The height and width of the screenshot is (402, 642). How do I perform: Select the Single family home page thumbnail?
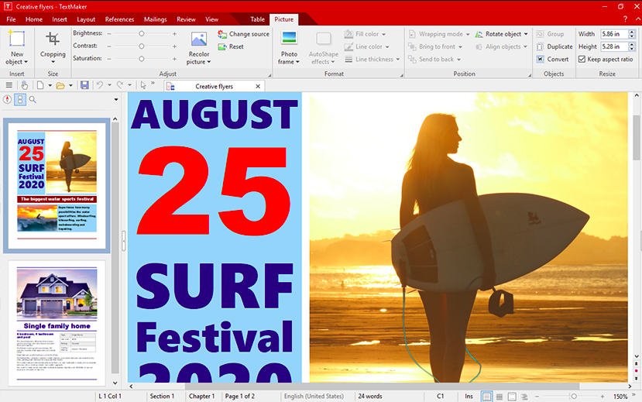coord(57,322)
